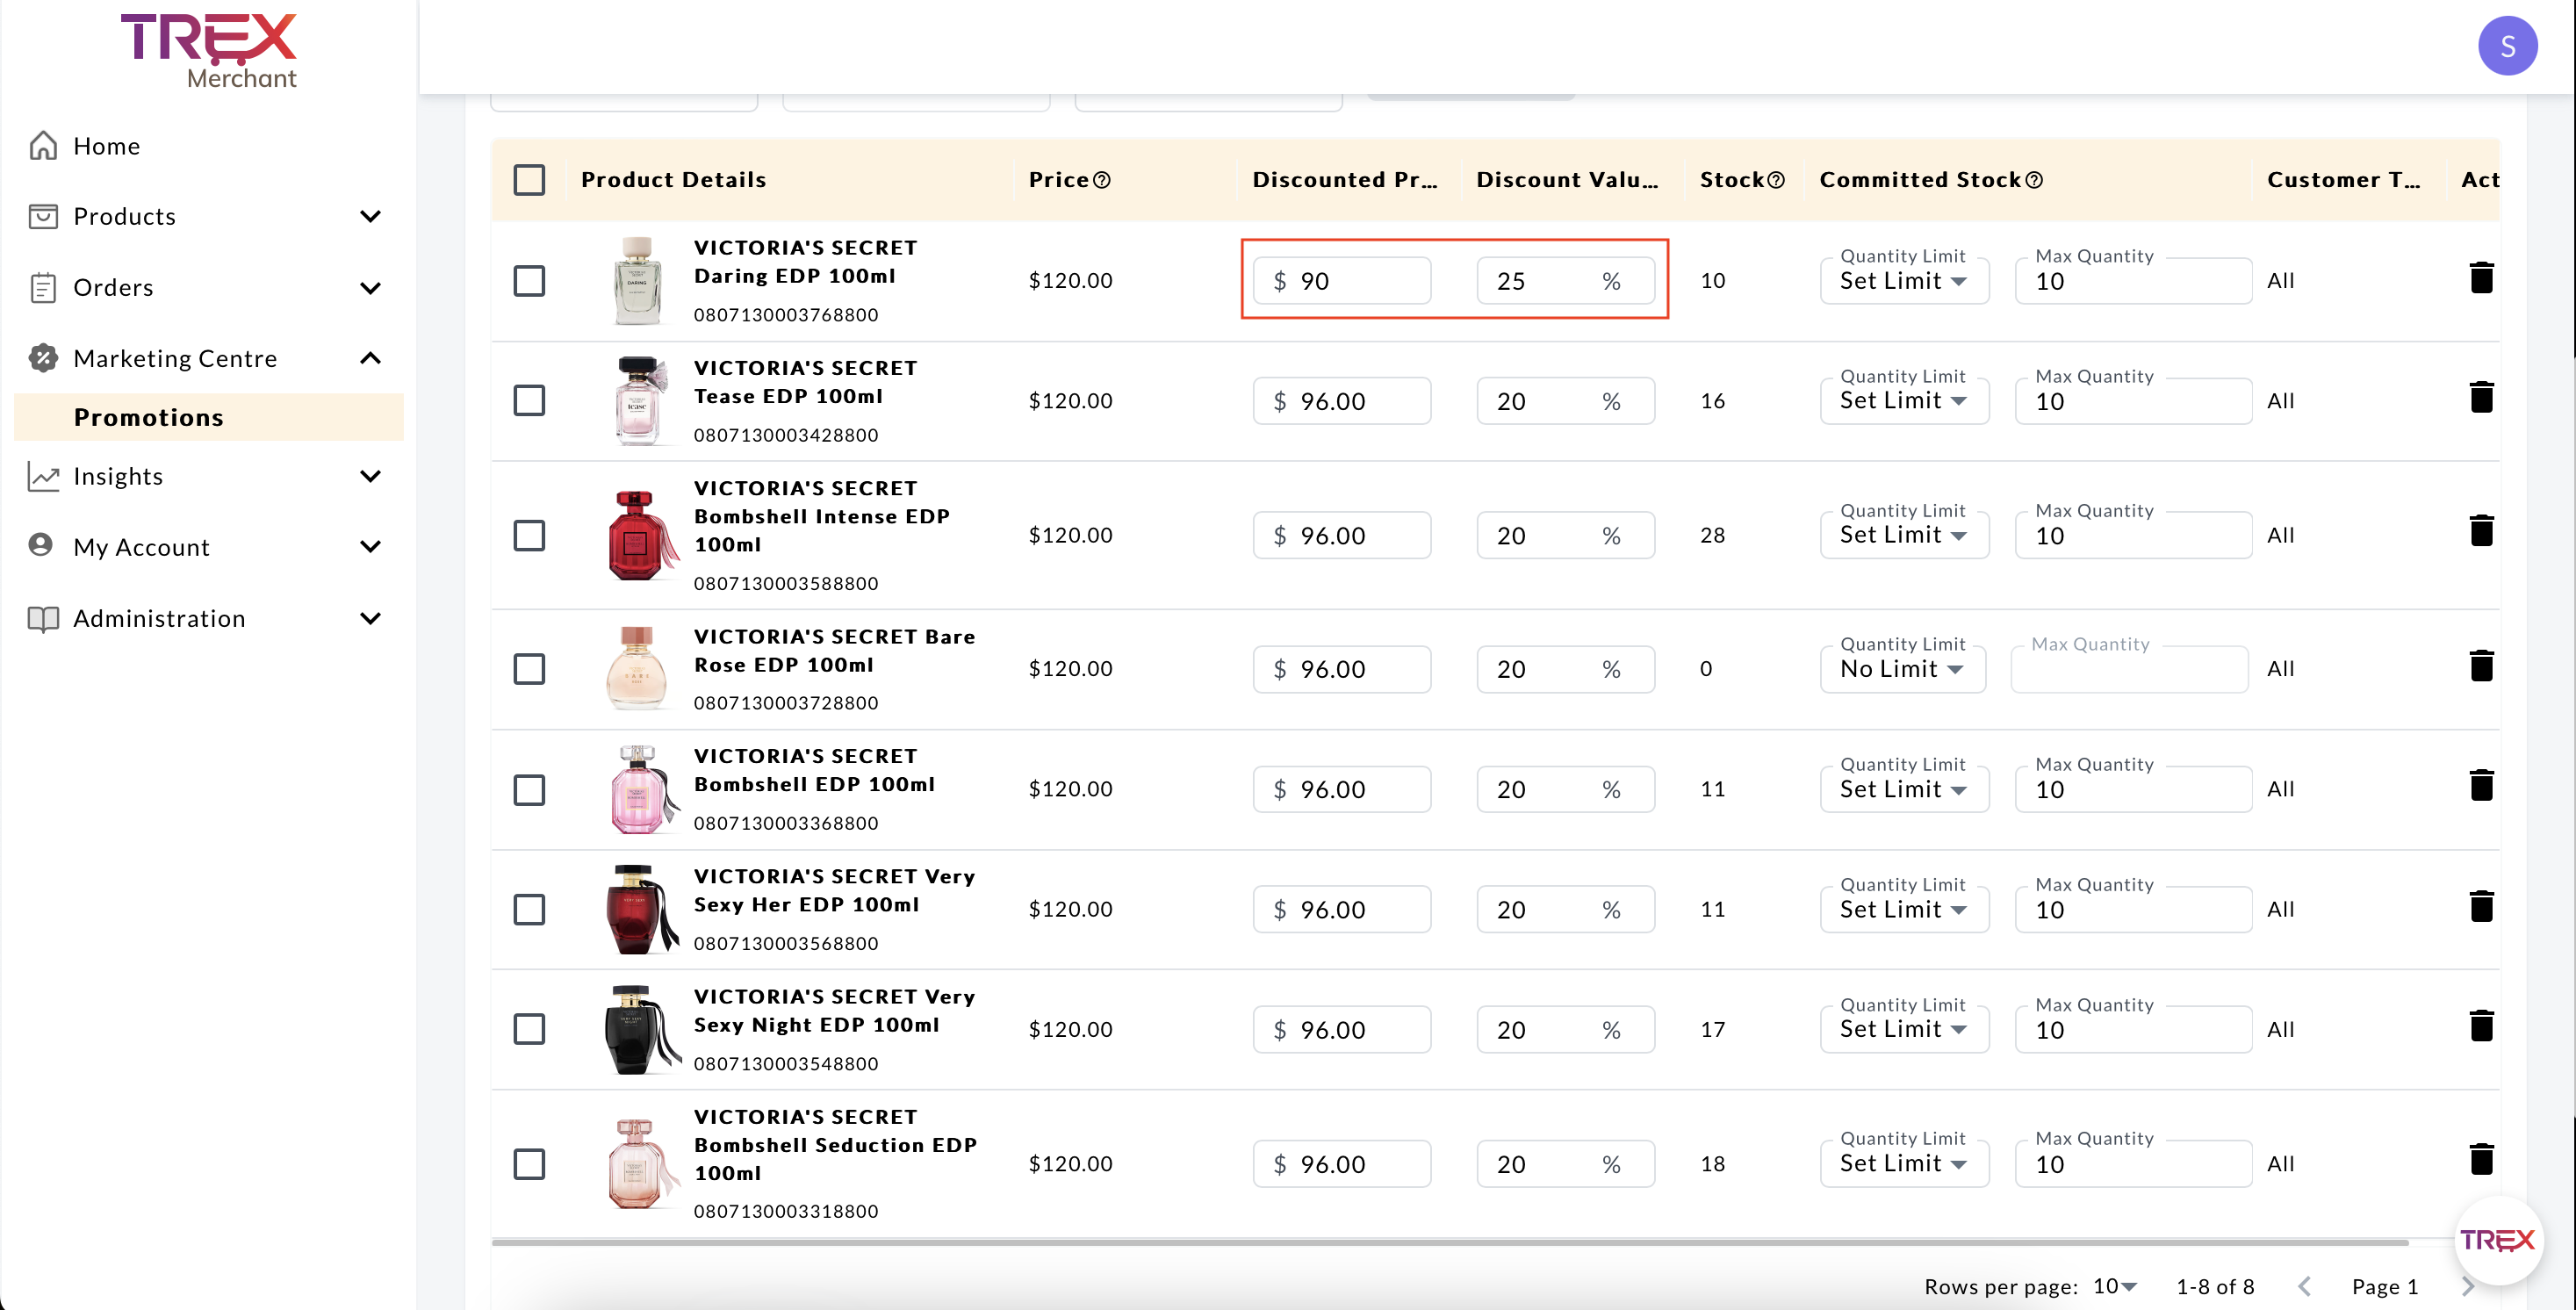Delete the Daring EDP 100ml row
The width and height of the screenshot is (2576, 1310).
pyautogui.click(x=2480, y=278)
